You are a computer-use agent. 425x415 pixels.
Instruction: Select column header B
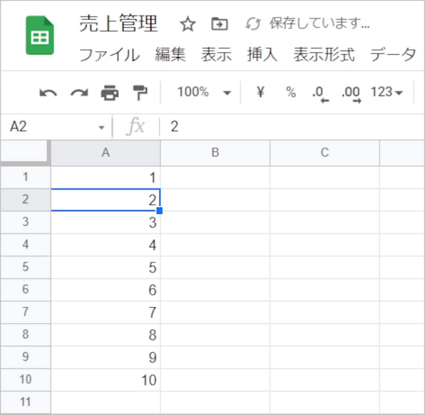[215, 152]
